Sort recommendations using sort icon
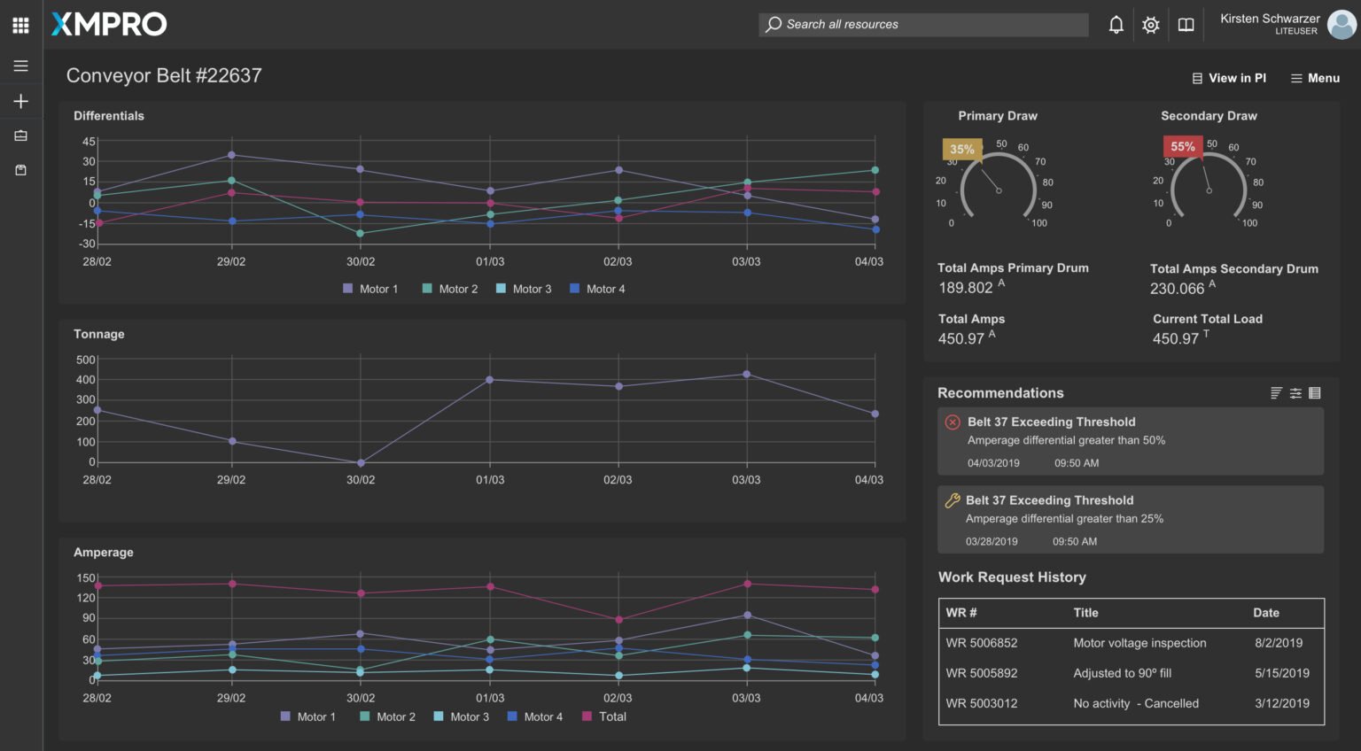1361x751 pixels. (x=1276, y=393)
